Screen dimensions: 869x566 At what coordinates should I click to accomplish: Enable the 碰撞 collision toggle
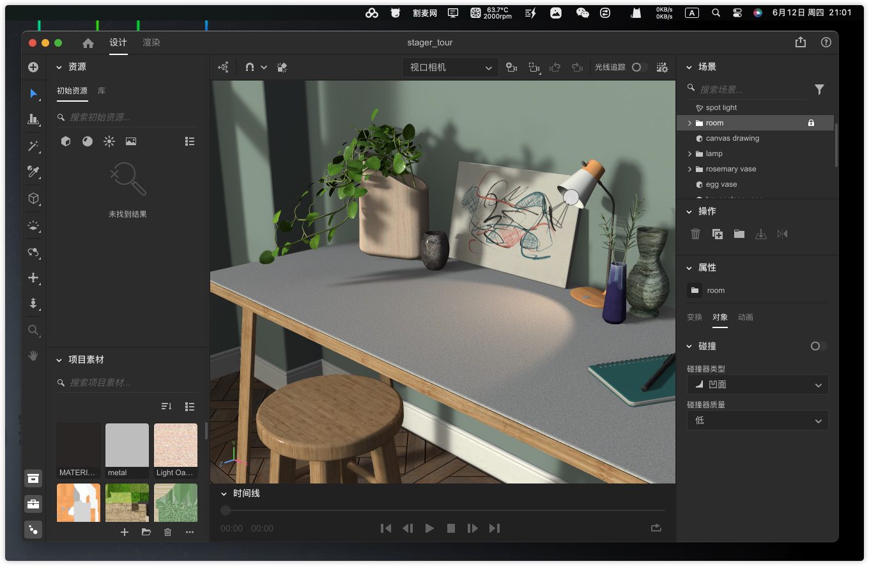click(818, 346)
